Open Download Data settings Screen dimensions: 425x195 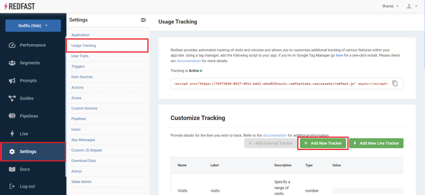[83, 161]
